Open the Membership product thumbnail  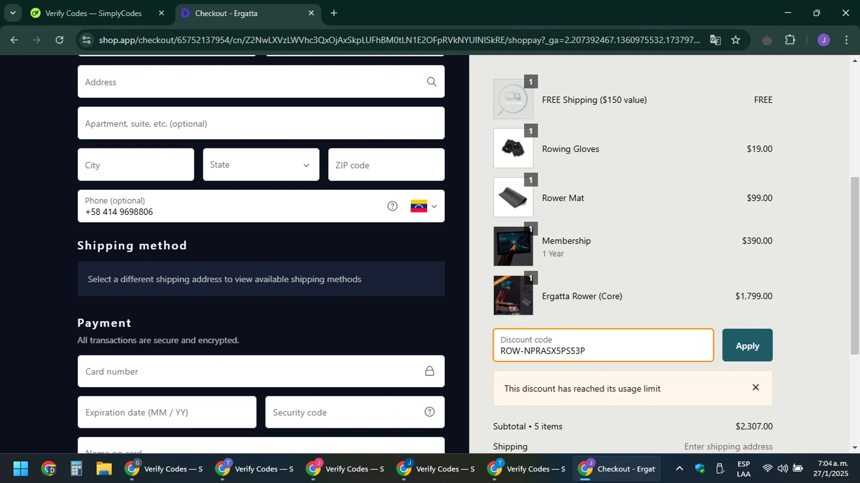pyautogui.click(x=513, y=246)
